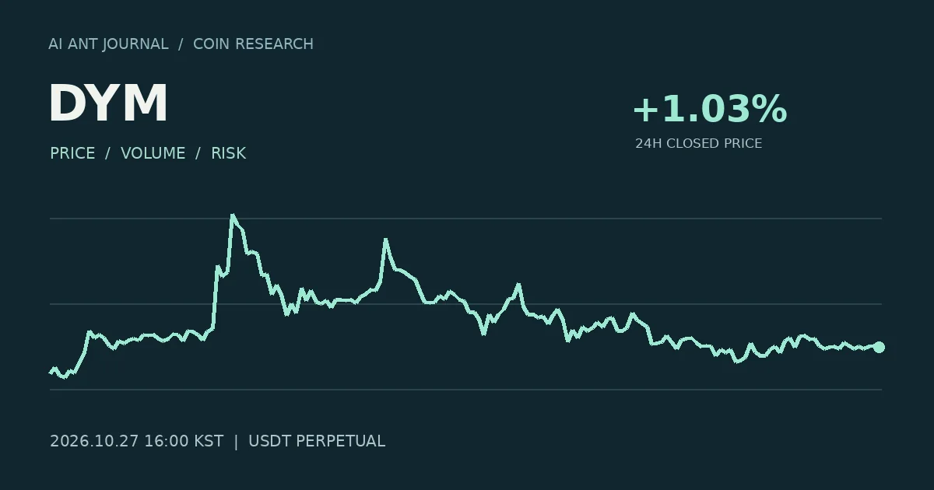Select the 2026.10.27 16:00 KST timestamp
934x490 pixels.
coord(136,441)
